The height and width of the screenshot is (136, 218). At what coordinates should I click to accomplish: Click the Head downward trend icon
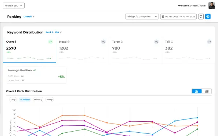tap(103, 42)
